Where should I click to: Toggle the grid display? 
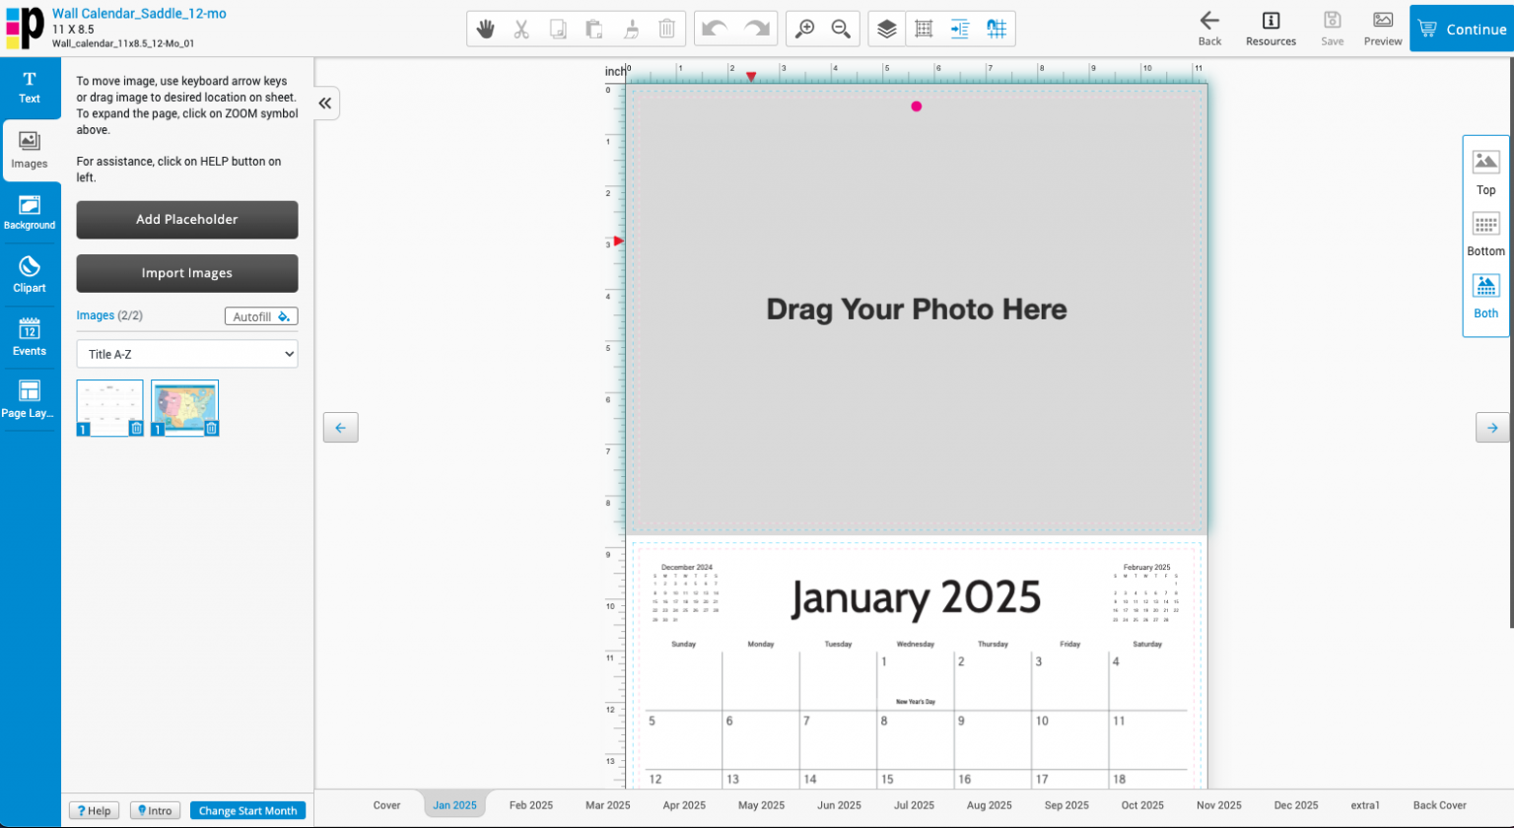pyautogui.click(x=924, y=30)
